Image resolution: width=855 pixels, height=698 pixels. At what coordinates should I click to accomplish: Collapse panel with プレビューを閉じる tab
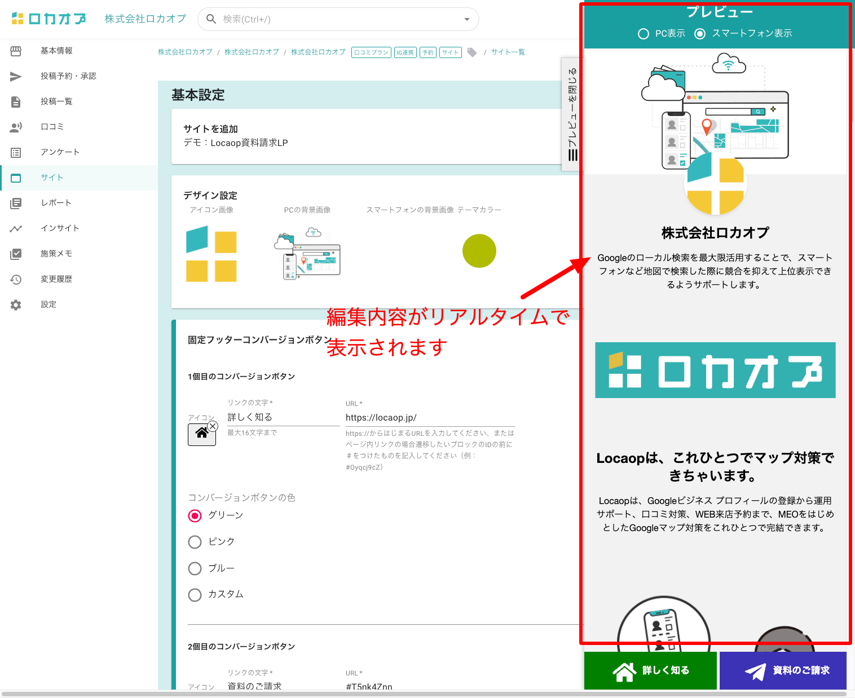(x=572, y=114)
